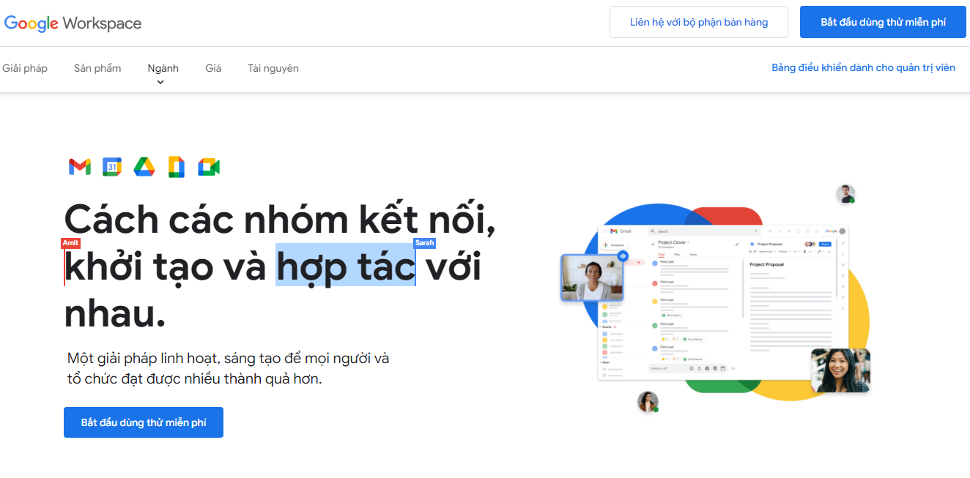This screenshot has width=970, height=478.
Task: Click the Google Docs icon above the headline
Action: (177, 167)
